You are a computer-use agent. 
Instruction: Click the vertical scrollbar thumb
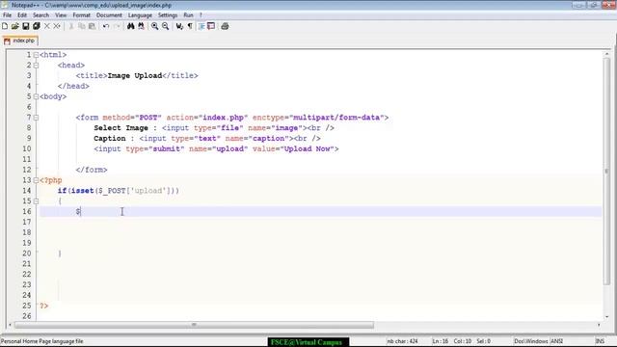[606, 171]
